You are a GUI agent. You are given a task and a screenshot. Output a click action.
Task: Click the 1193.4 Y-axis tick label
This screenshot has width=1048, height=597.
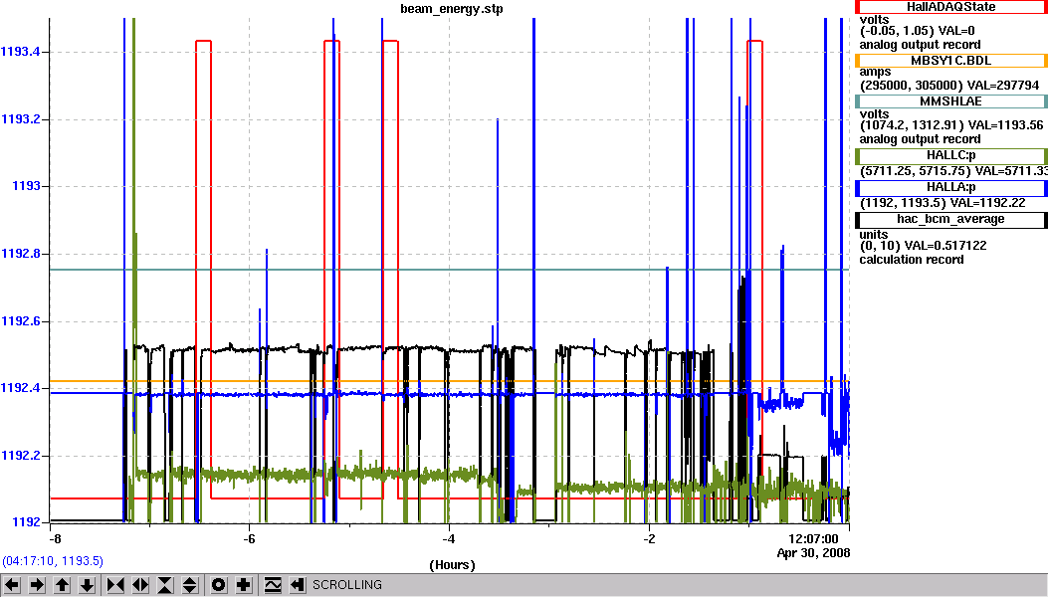coord(21,52)
